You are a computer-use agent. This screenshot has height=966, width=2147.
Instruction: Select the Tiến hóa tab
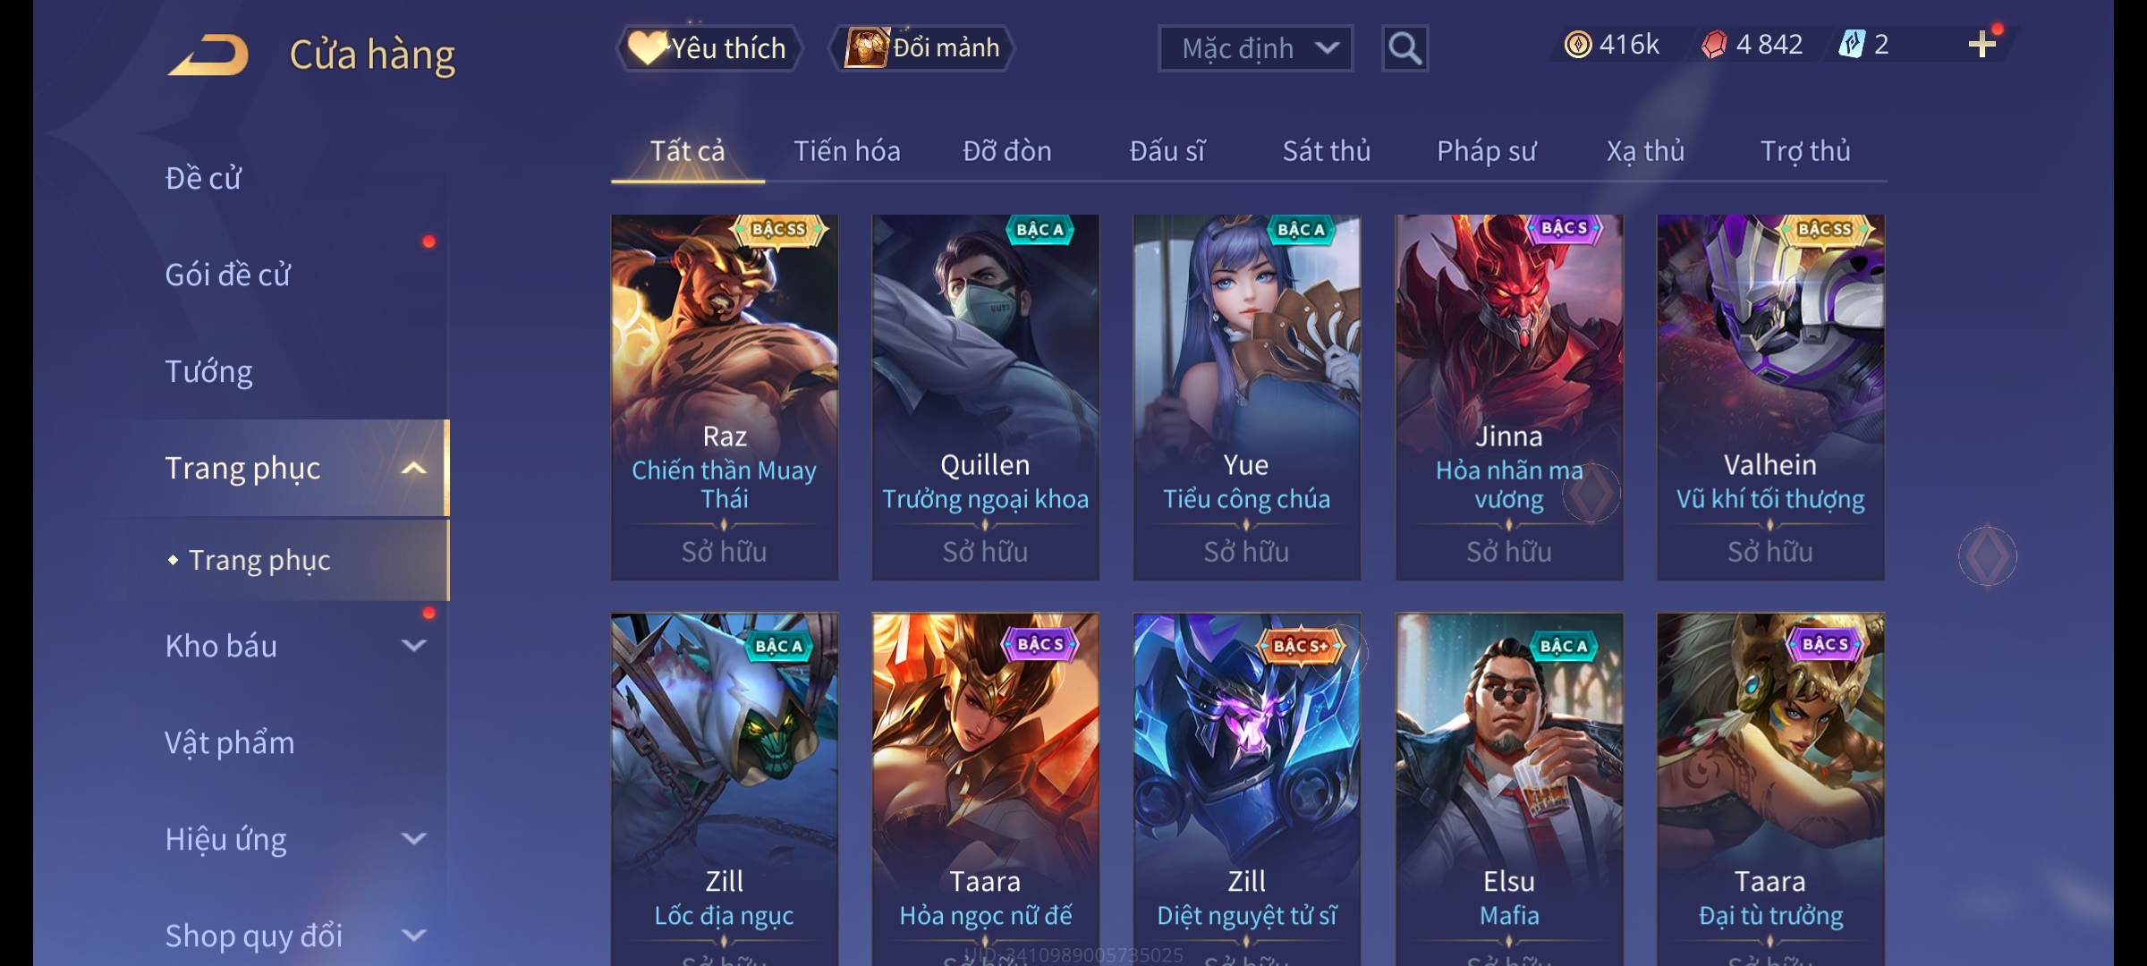pyautogui.click(x=846, y=151)
